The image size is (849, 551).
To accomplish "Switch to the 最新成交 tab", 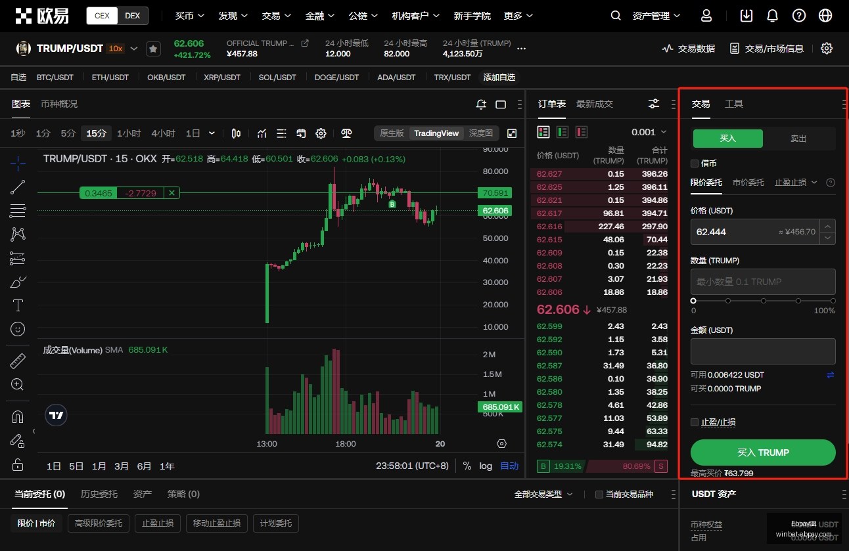I will tap(595, 104).
